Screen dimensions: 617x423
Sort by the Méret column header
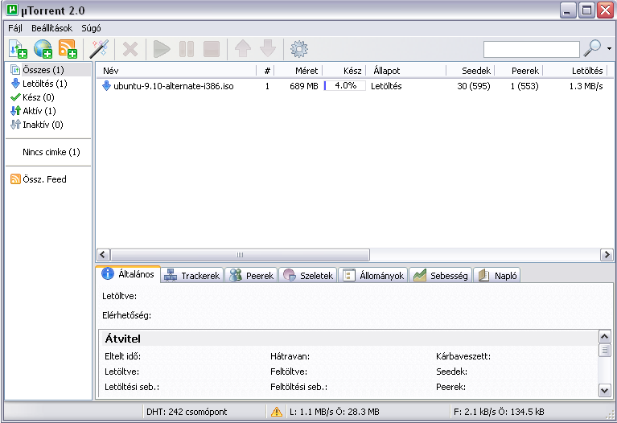point(298,71)
